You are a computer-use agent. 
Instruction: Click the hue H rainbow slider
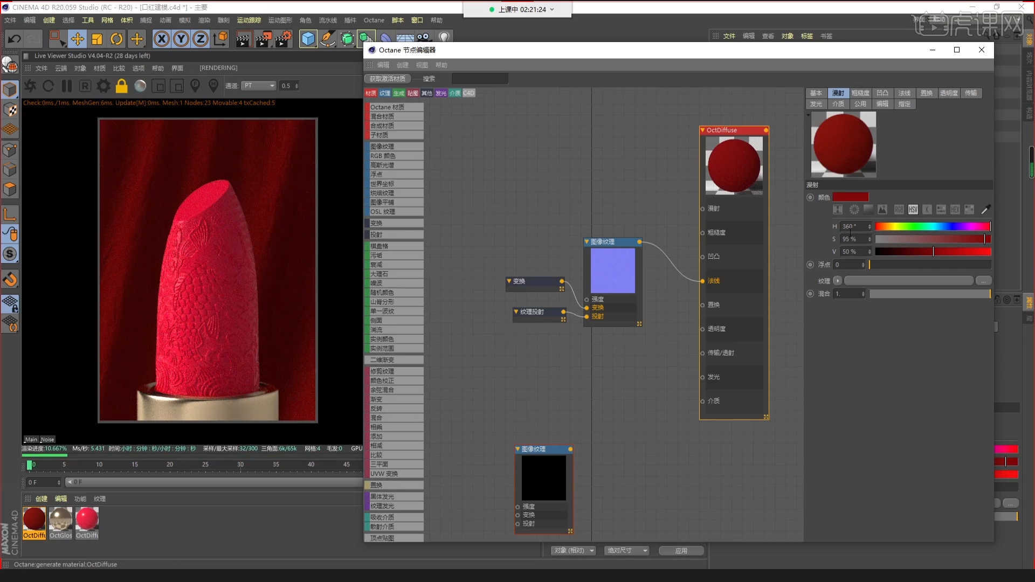933,226
